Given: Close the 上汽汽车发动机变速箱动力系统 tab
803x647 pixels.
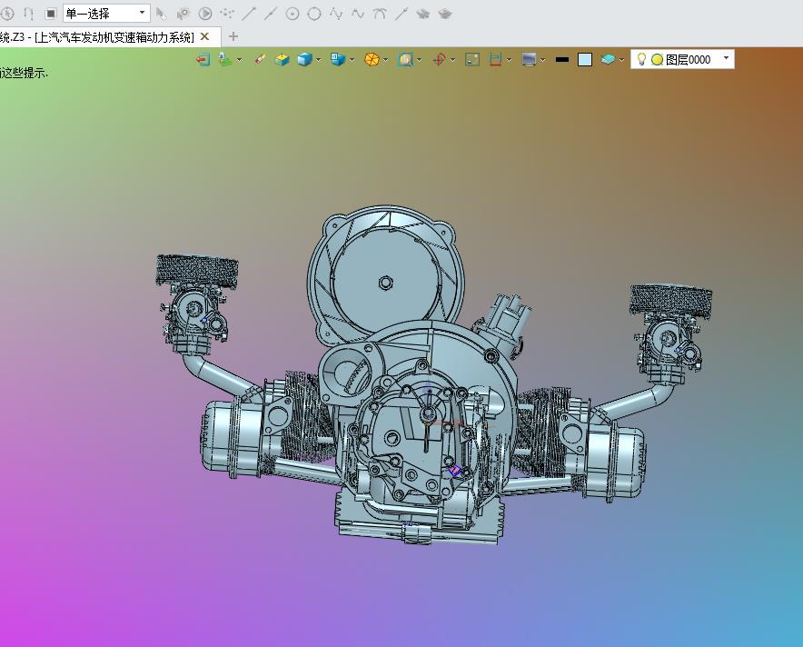Looking at the screenshot, I should click(x=205, y=37).
